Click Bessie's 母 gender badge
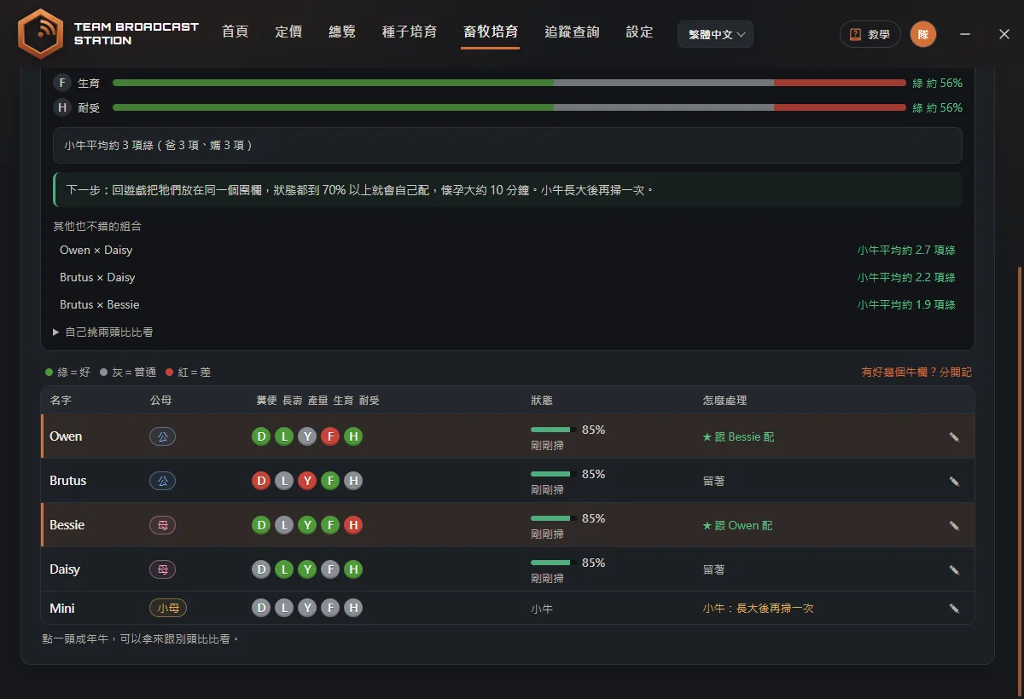 pos(163,525)
